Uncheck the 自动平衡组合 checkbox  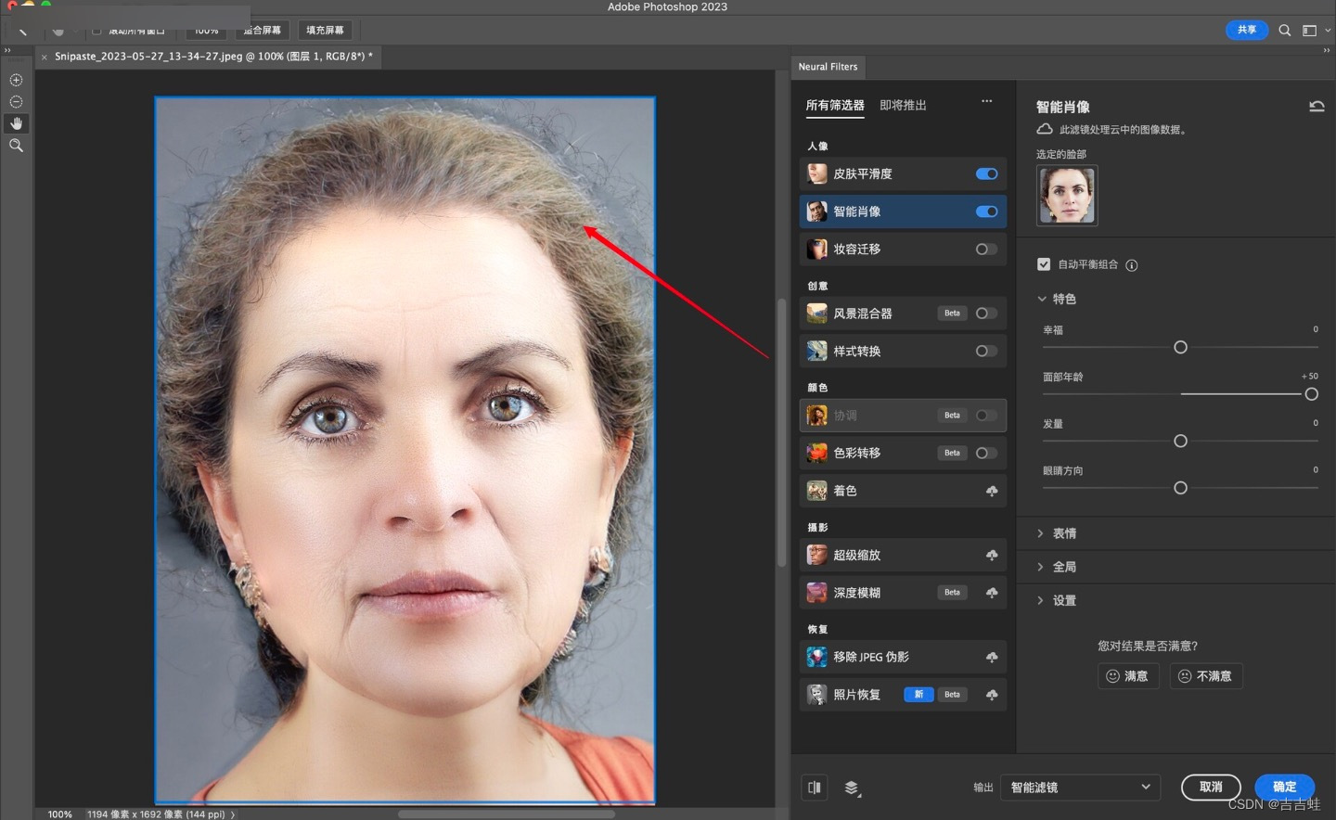click(x=1044, y=264)
